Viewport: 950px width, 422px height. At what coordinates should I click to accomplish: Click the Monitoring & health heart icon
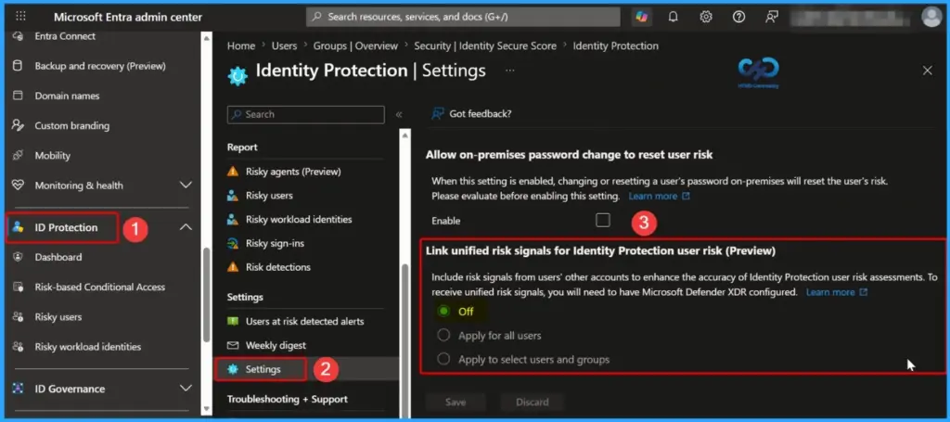18,185
